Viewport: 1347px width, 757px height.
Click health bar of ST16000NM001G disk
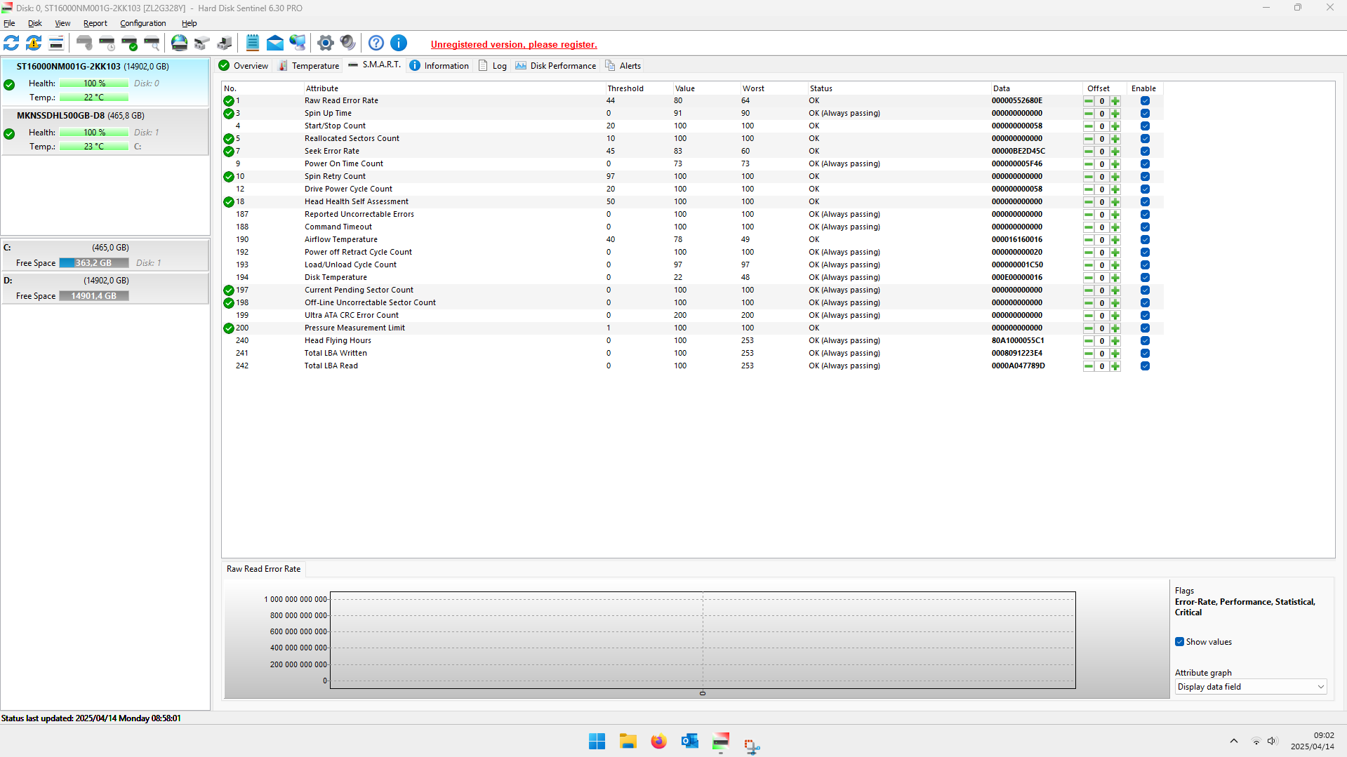[94, 83]
